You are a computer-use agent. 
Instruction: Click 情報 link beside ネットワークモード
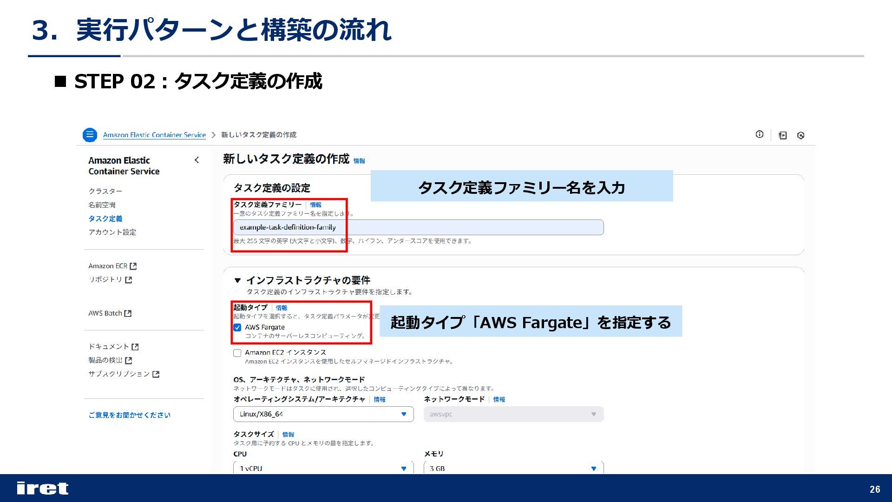coord(499,399)
